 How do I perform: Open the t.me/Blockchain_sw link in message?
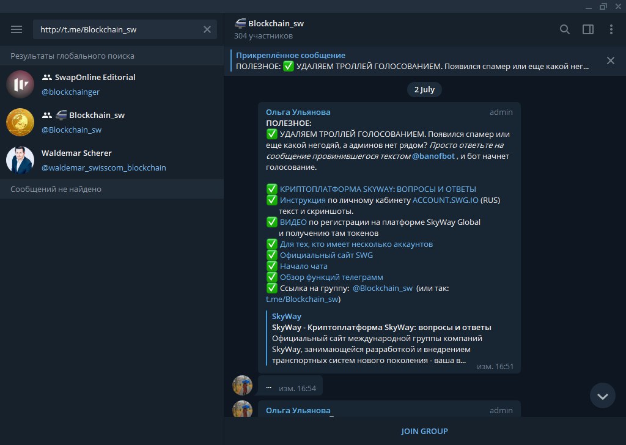(x=302, y=299)
